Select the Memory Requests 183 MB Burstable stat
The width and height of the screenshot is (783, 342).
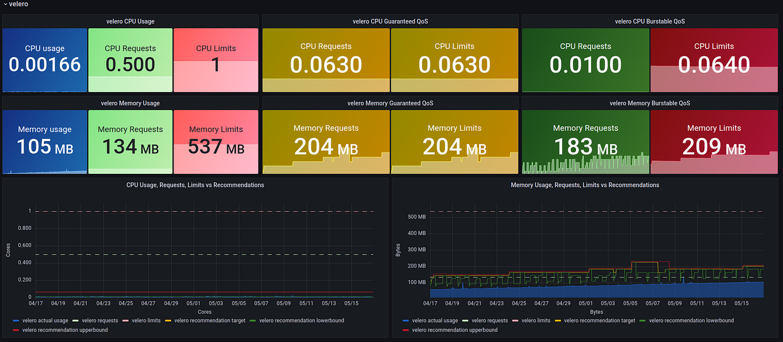click(x=585, y=142)
